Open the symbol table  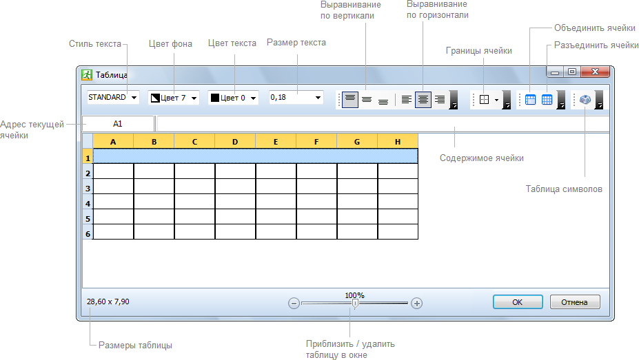[x=585, y=99]
